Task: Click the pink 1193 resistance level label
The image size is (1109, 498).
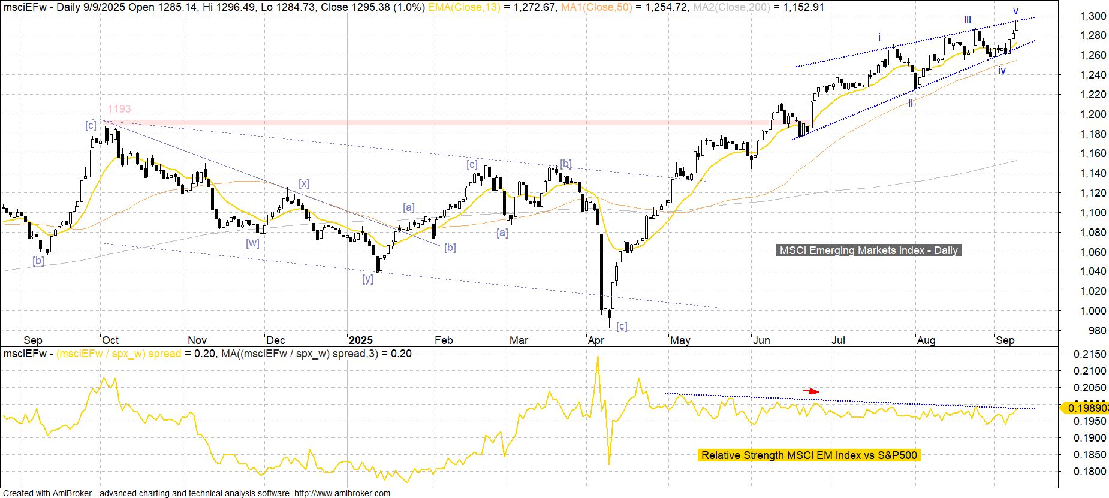Action: (119, 108)
